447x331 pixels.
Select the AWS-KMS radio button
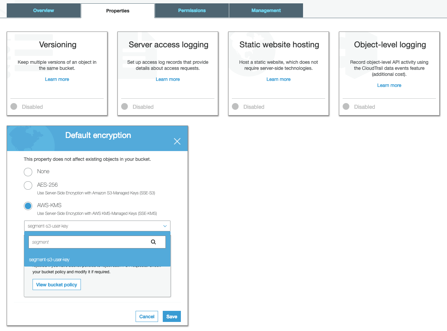28,206
